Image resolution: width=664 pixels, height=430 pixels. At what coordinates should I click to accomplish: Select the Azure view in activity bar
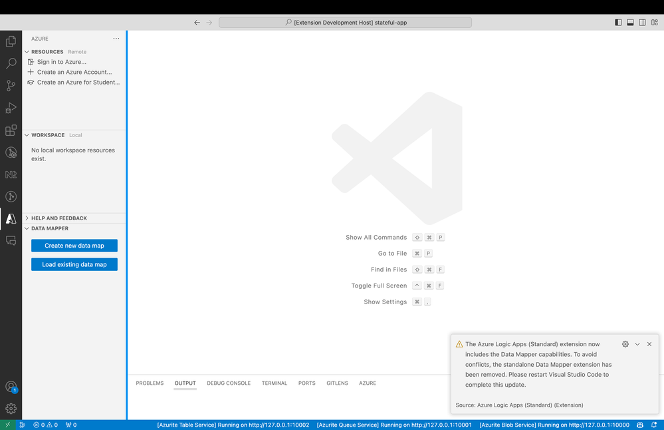click(x=11, y=218)
